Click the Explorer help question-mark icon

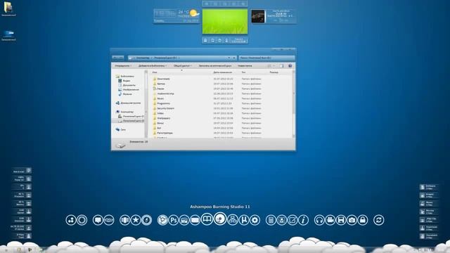tap(290, 65)
